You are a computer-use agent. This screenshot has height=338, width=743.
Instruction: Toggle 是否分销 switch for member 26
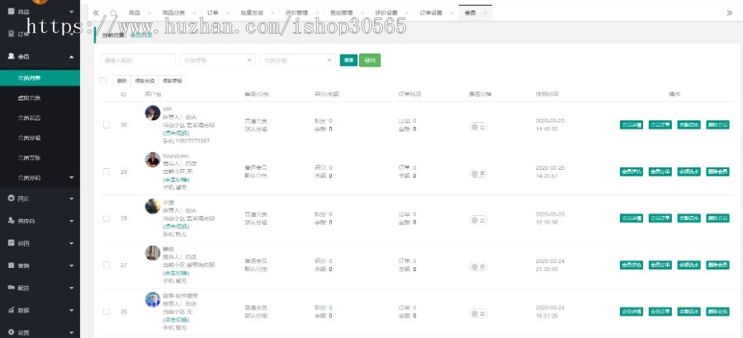478,313
